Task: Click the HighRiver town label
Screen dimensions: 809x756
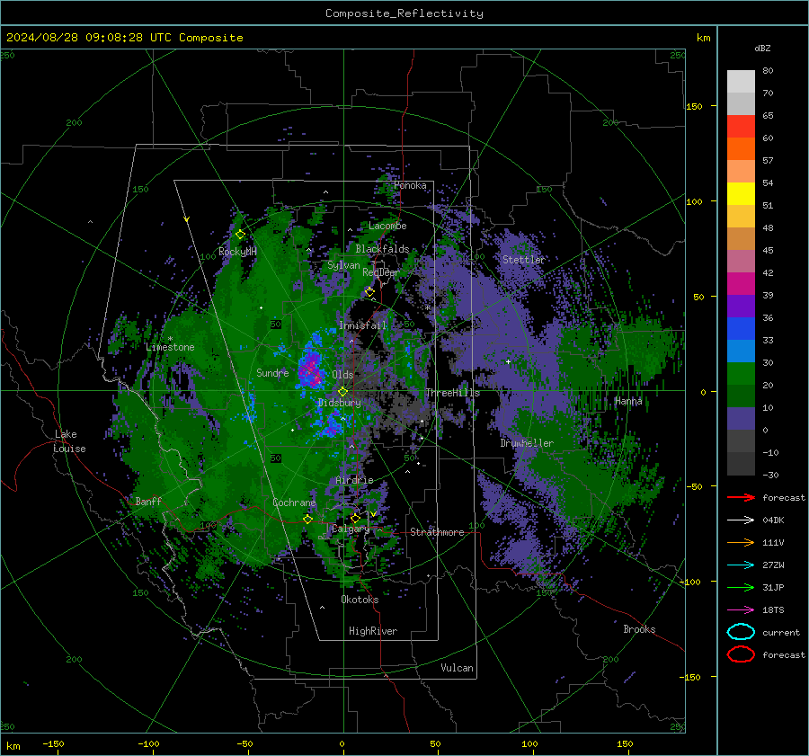Action: coord(373,631)
